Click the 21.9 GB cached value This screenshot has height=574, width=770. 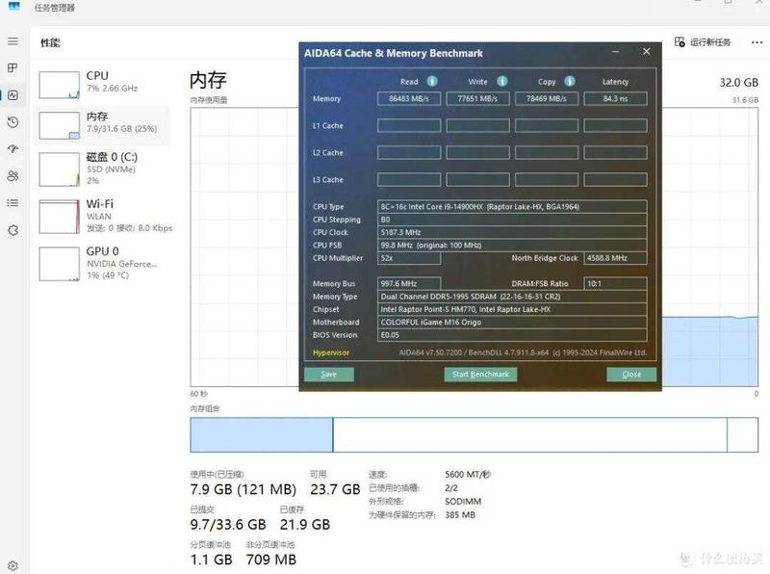point(305,524)
